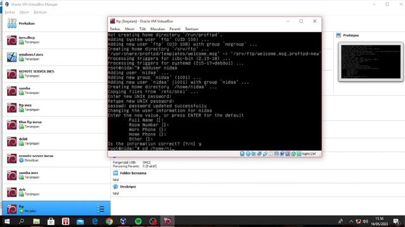Click audio indicator in VM status bar

point(253,154)
